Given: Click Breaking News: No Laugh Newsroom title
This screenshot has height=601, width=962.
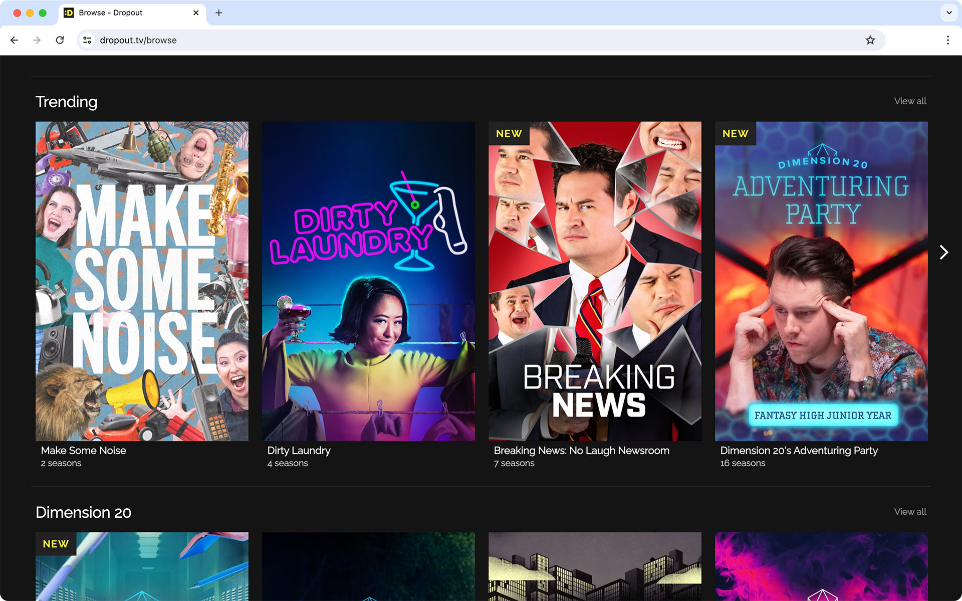Looking at the screenshot, I should 582,451.
